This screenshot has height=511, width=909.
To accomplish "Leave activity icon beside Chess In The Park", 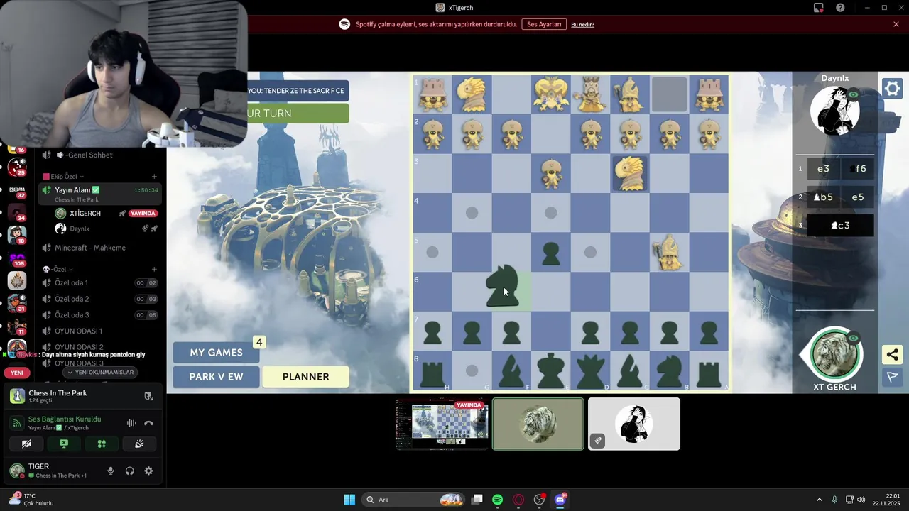I will point(148,396).
